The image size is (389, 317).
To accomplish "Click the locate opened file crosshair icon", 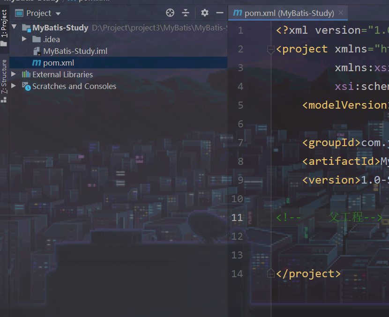I will [170, 13].
